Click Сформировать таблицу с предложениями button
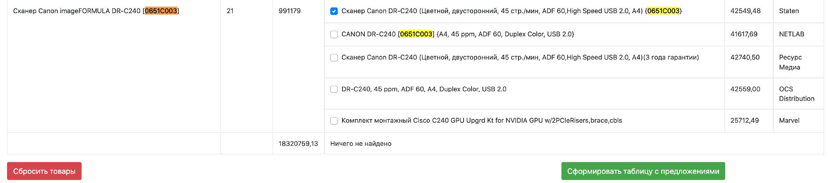 coord(643,171)
